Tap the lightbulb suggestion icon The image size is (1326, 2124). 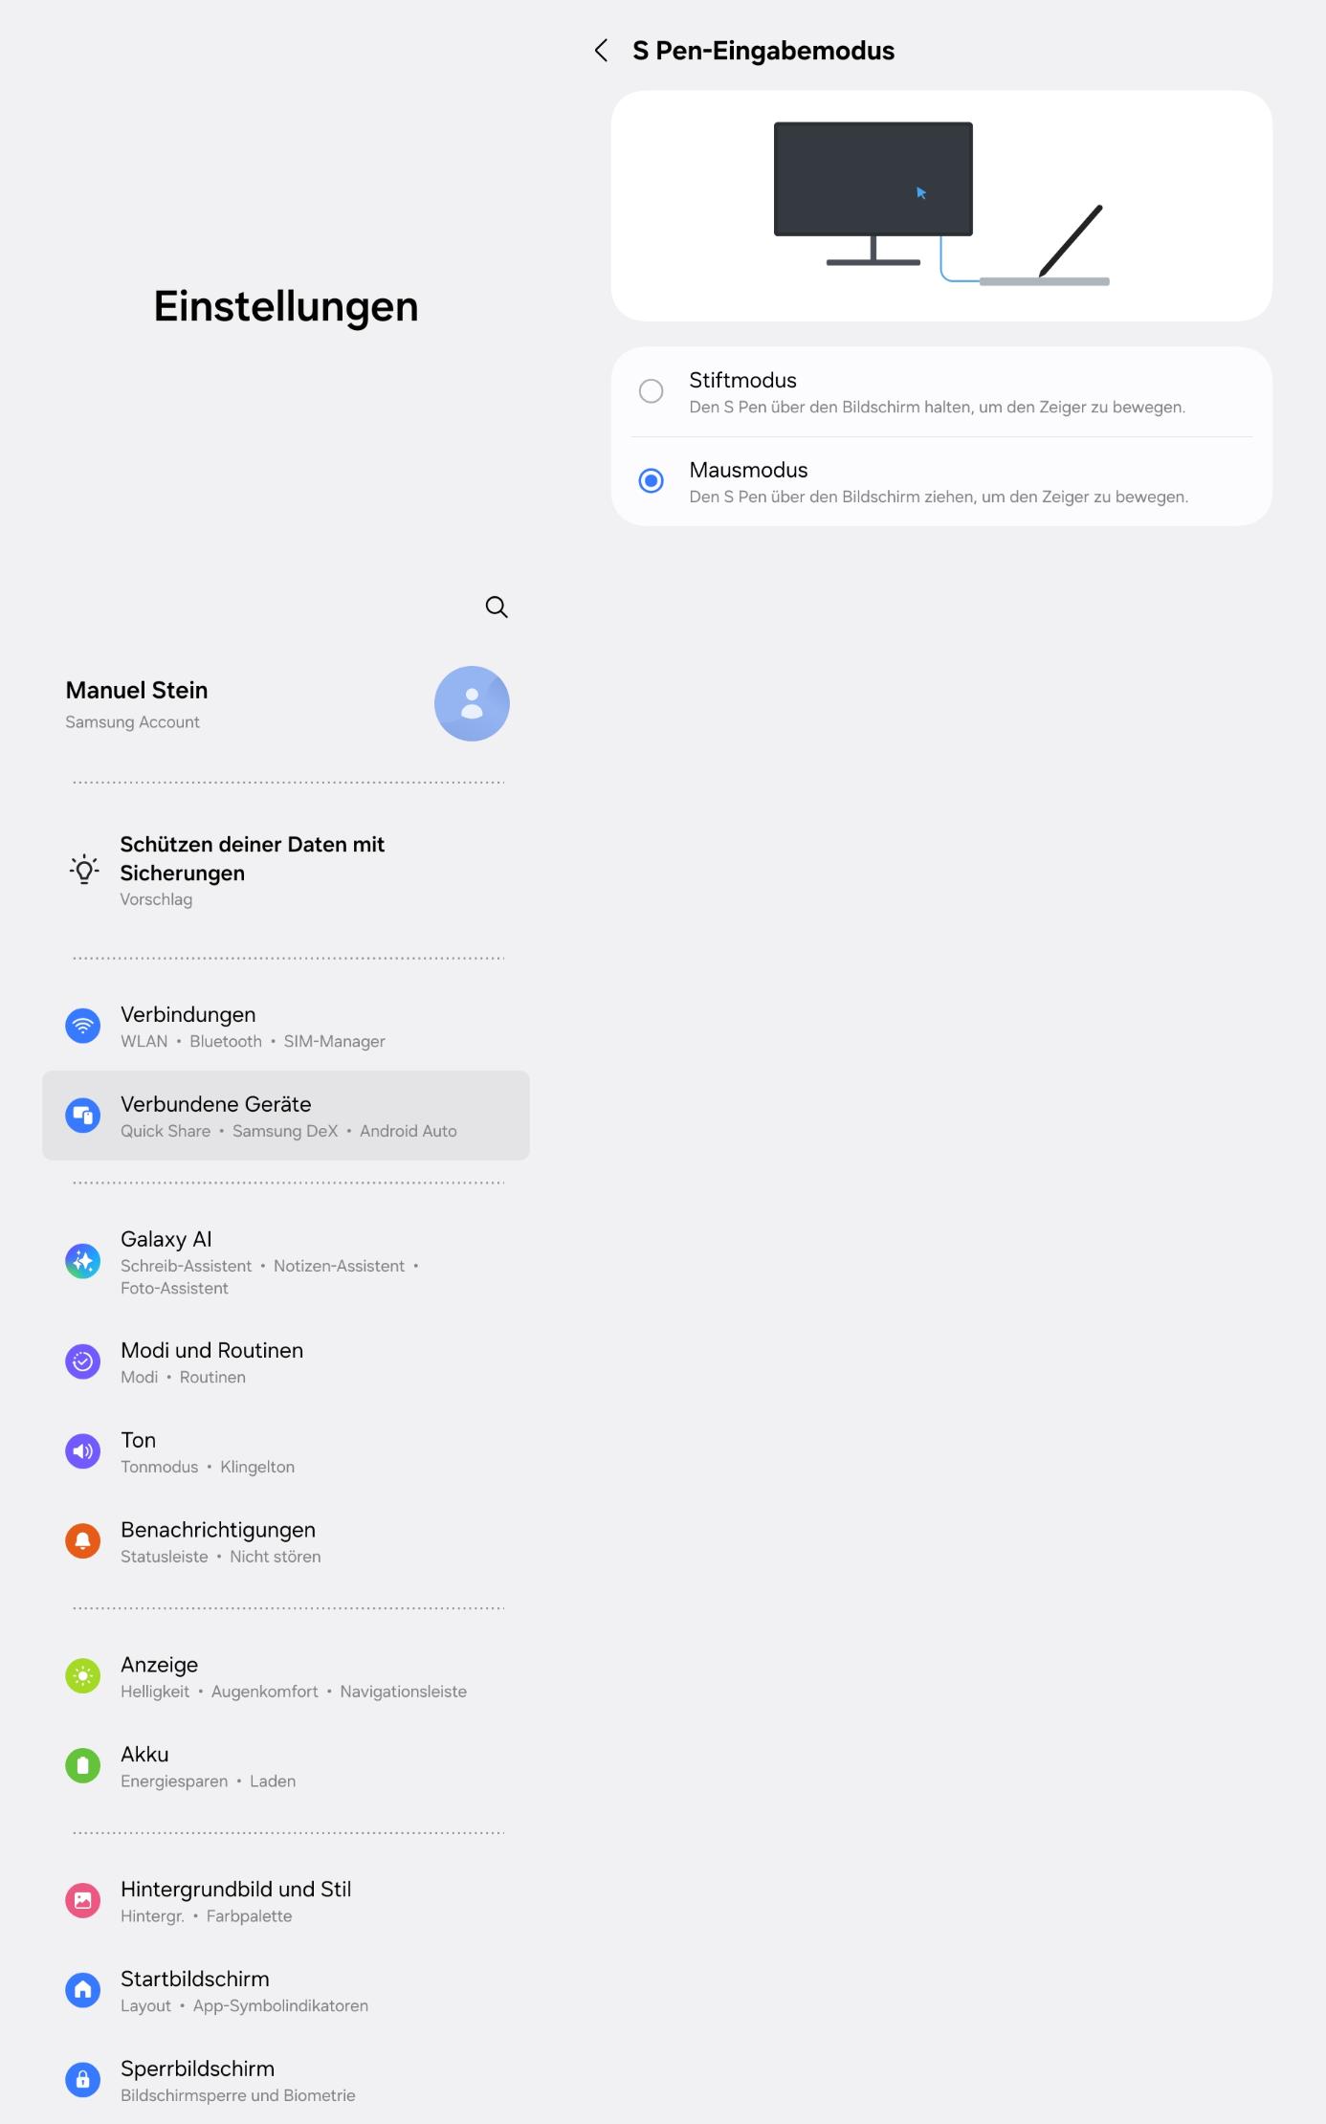[84, 869]
